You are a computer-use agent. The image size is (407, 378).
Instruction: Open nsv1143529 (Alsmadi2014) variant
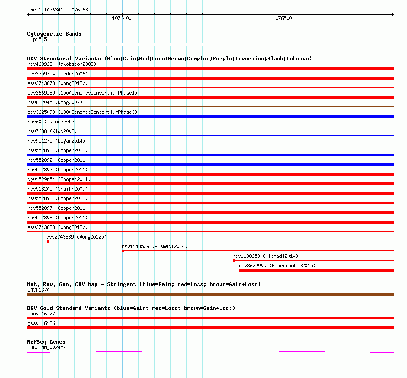[x=155, y=246]
